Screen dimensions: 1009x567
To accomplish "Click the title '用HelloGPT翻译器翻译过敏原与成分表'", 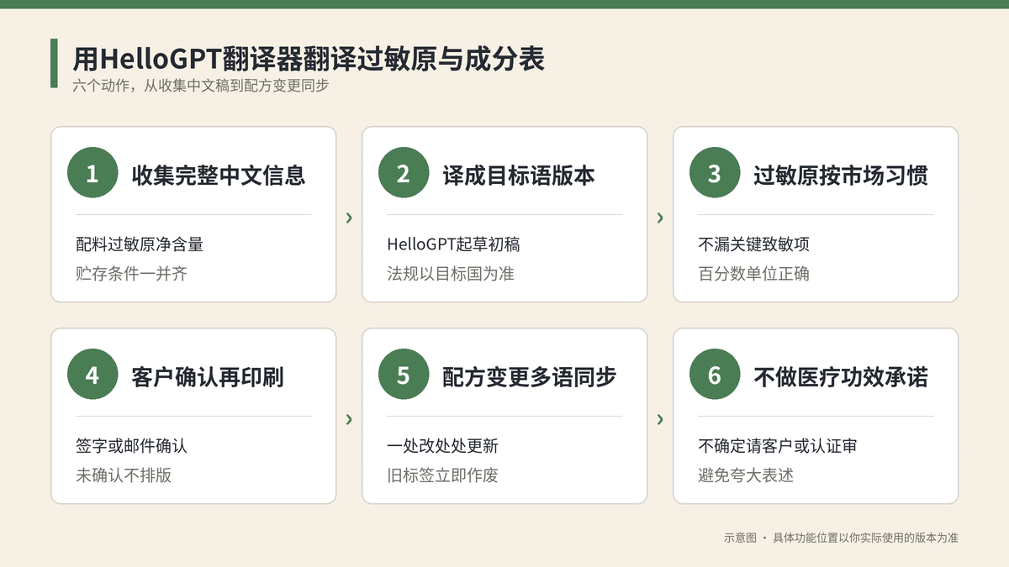I will pyautogui.click(x=309, y=59).
